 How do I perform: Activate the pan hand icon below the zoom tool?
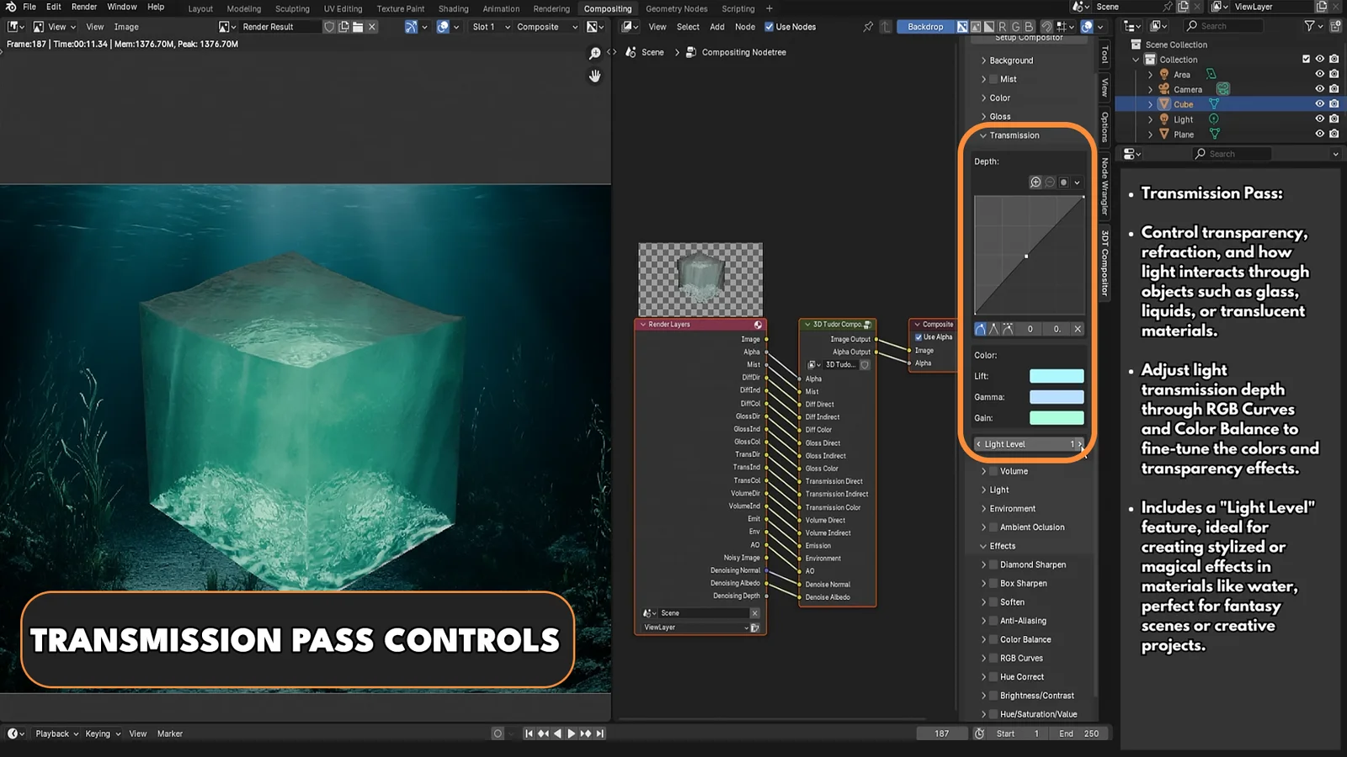(x=595, y=75)
